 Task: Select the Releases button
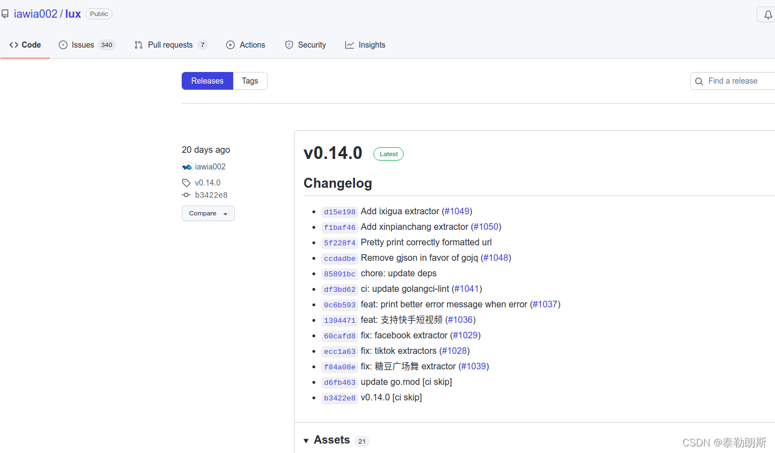tap(207, 81)
